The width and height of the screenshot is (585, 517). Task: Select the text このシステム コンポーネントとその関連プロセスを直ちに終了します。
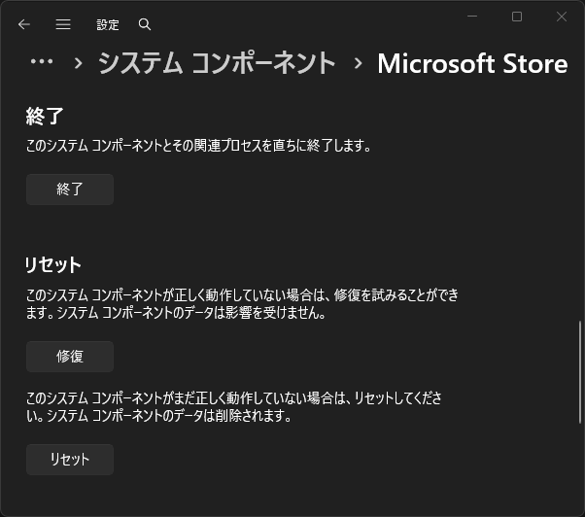pos(198,146)
